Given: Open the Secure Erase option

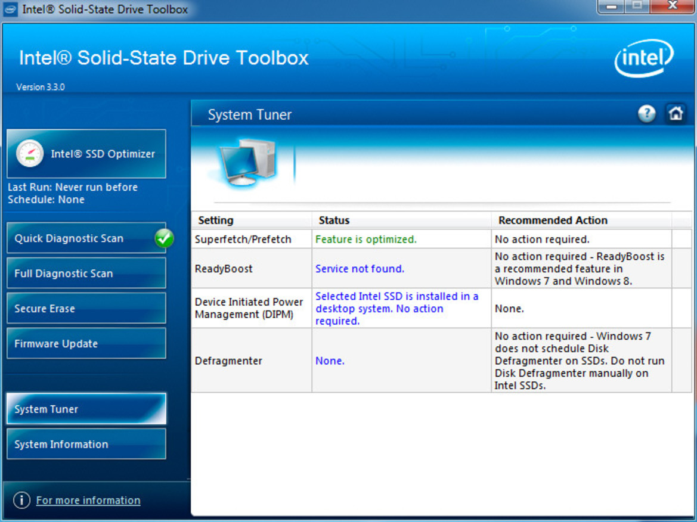Looking at the screenshot, I should 86,308.
